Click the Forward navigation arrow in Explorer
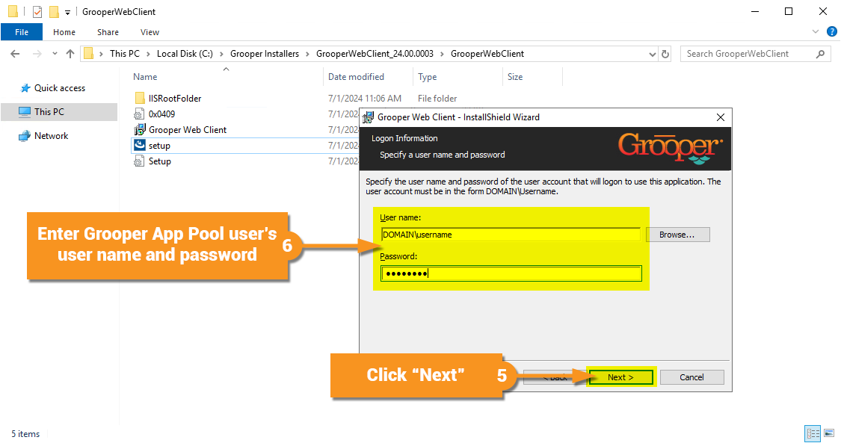The image size is (841, 443). pyautogui.click(x=37, y=54)
